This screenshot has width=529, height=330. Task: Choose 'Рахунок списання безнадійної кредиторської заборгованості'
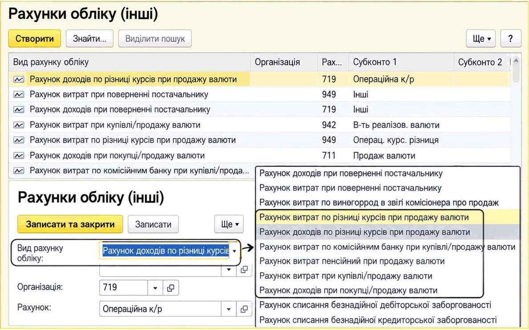tap(378, 320)
